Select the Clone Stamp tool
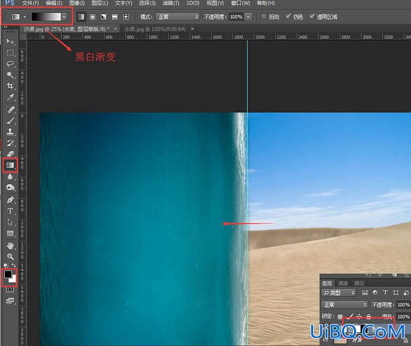 pyautogui.click(x=10, y=132)
